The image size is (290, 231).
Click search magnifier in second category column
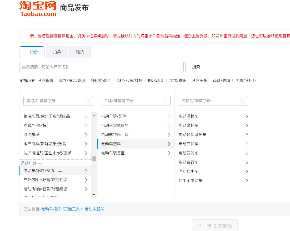coord(165,101)
